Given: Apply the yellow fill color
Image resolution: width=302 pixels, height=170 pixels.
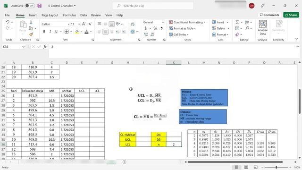Looking at the screenshot, I should pyautogui.click(x=77, y=32).
